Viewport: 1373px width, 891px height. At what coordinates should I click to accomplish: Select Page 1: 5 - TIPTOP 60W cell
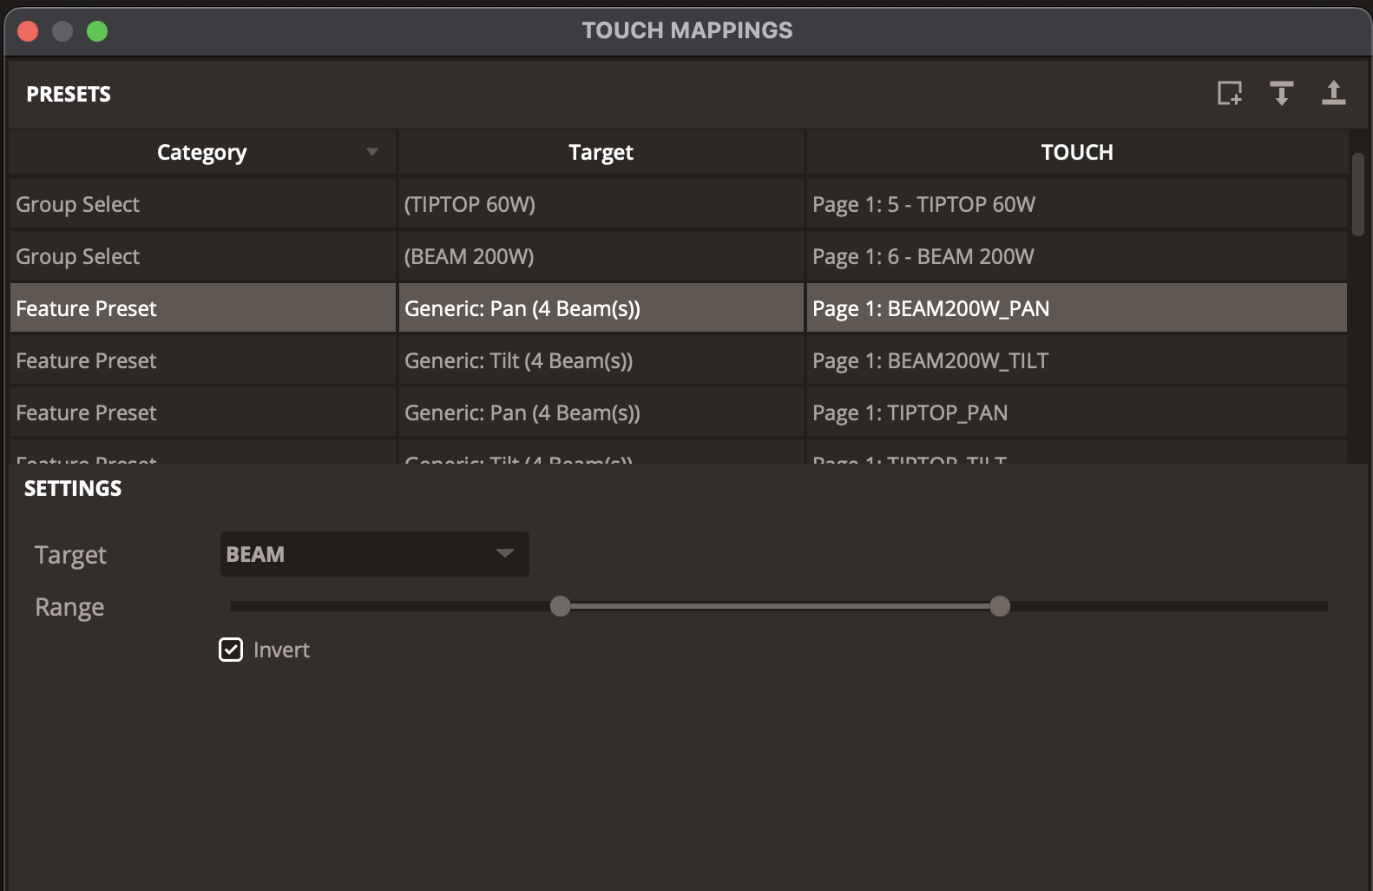[x=1077, y=204]
